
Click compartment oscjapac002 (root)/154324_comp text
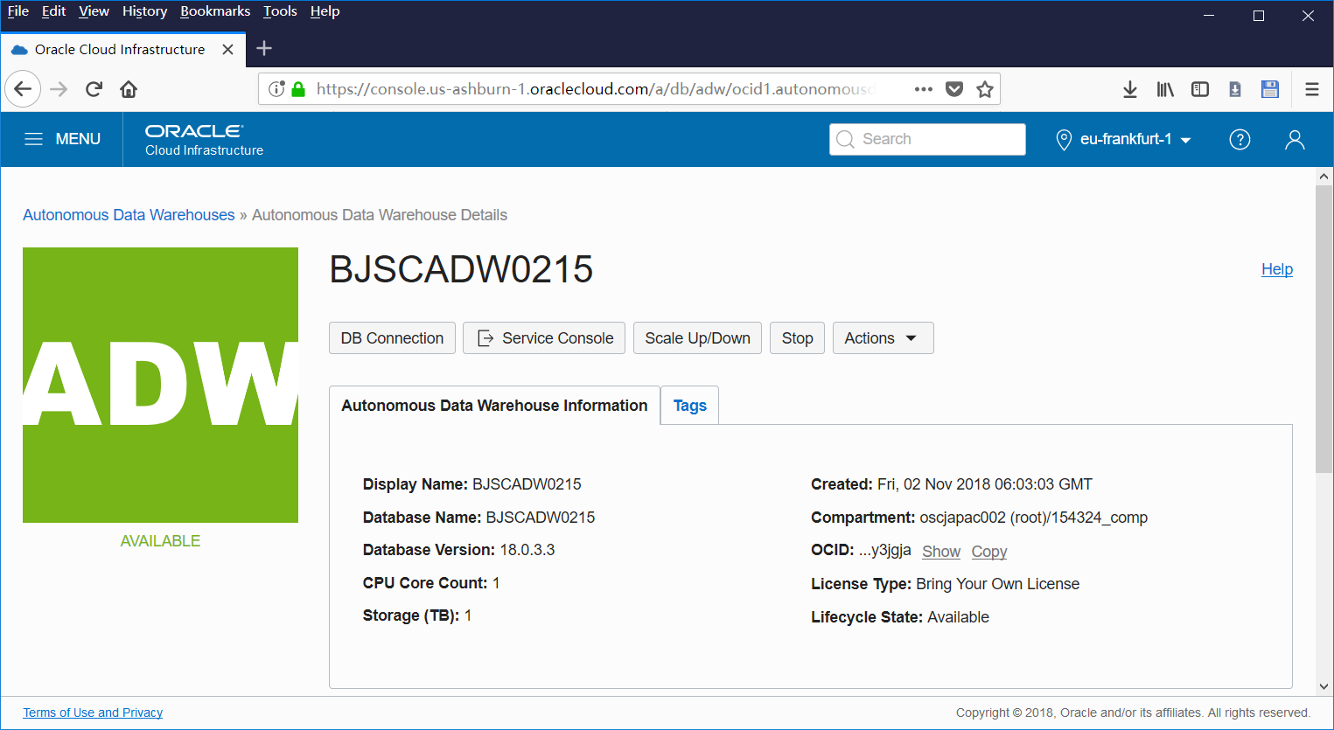(1033, 518)
